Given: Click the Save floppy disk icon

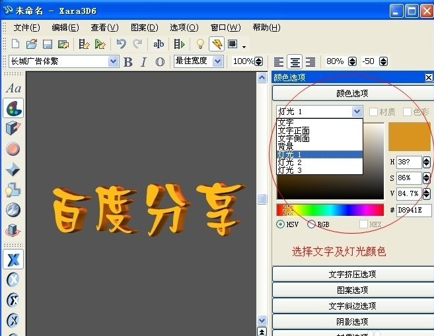Looking at the screenshot, I should 48,44.
